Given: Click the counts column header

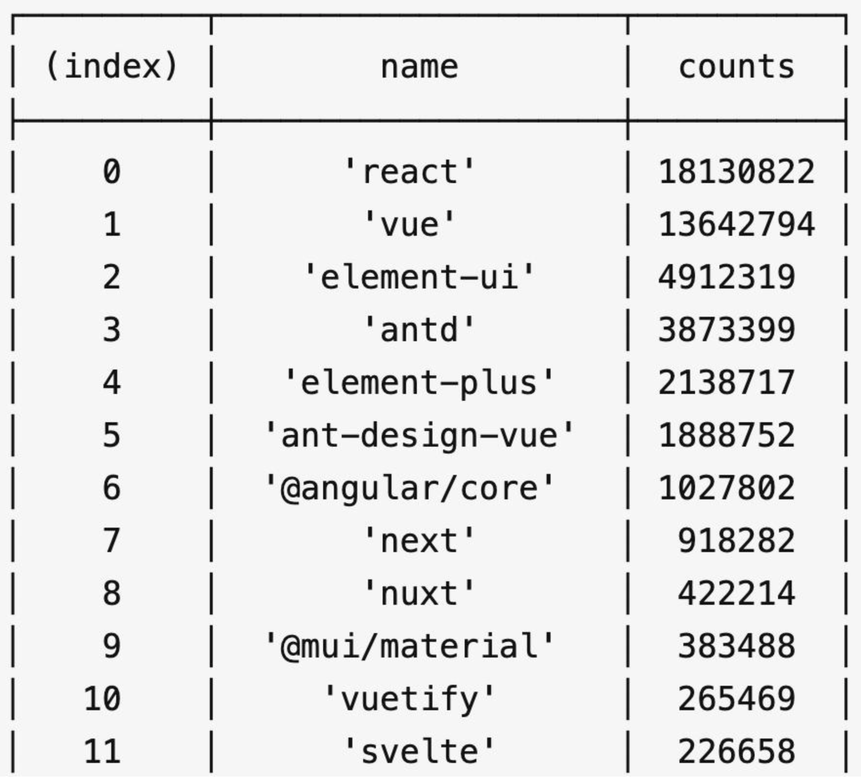Looking at the screenshot, I should 737,67.
